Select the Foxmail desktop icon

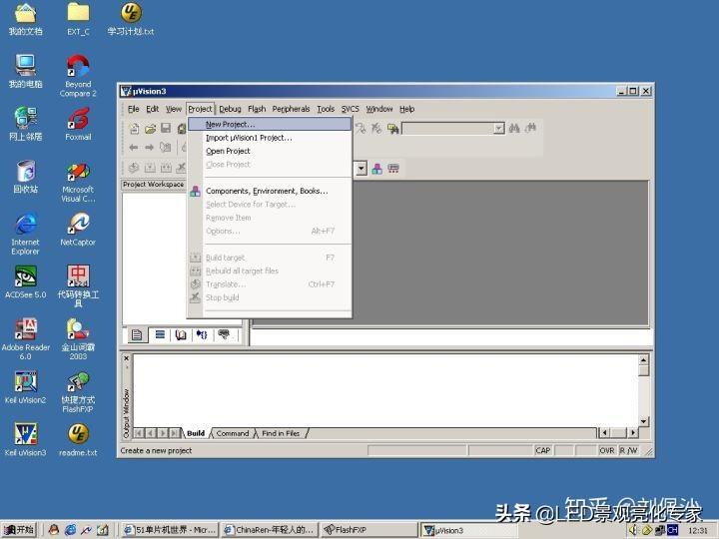pos(78,124)
